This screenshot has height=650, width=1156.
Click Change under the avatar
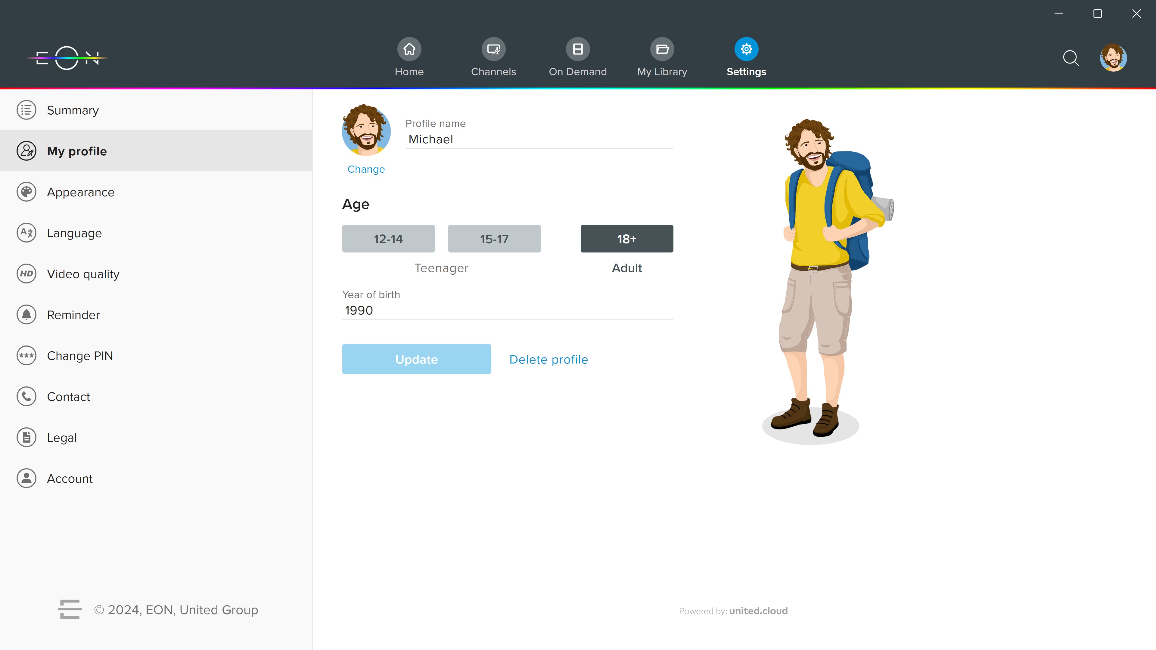[x=366, y=169]
